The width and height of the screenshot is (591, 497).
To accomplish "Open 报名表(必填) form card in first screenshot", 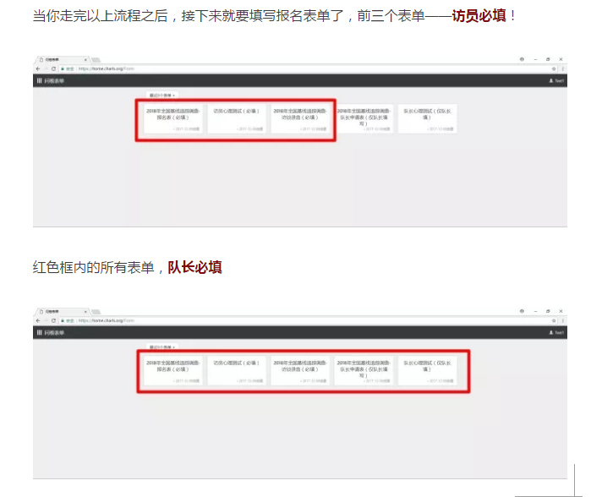I will [x=172, y=117].
